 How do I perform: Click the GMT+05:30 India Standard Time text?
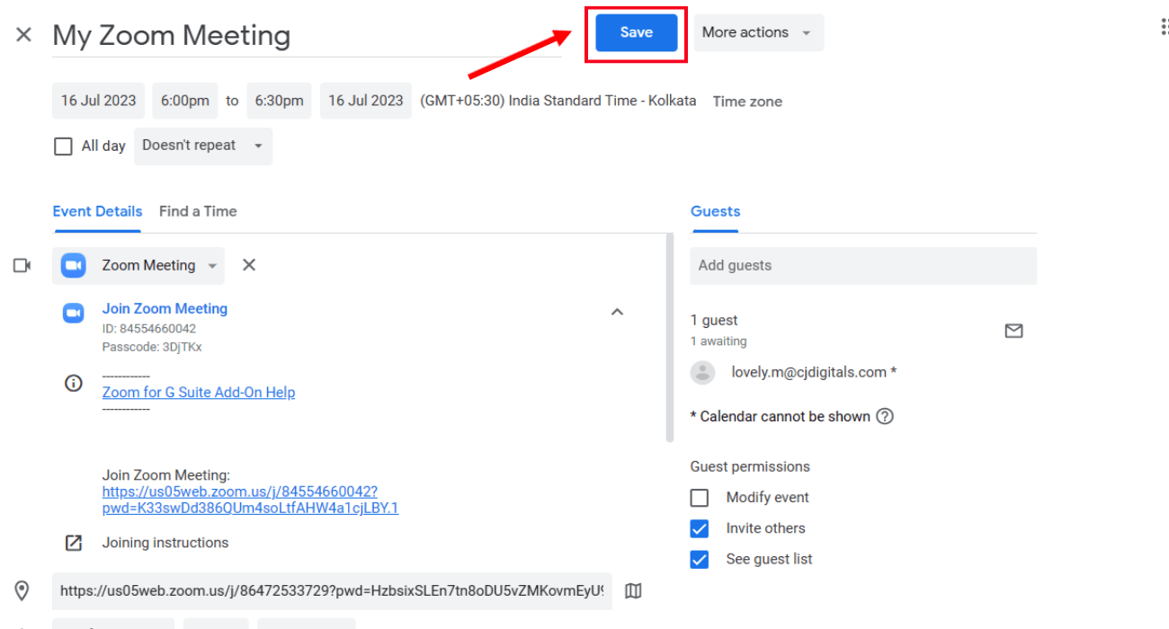coord(558,101)
